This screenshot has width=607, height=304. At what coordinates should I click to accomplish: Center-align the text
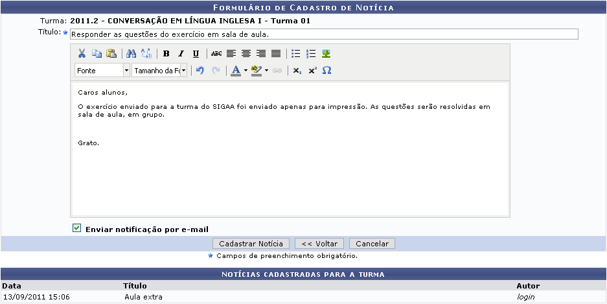point(246,54)
